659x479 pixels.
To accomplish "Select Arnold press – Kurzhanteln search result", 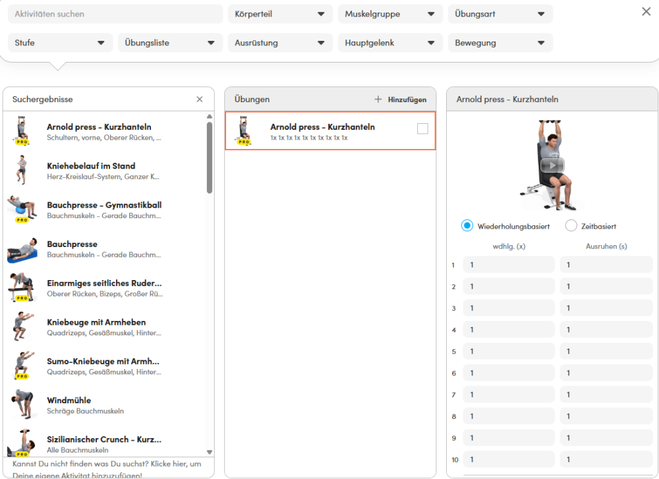I will (x=104, y=130).
